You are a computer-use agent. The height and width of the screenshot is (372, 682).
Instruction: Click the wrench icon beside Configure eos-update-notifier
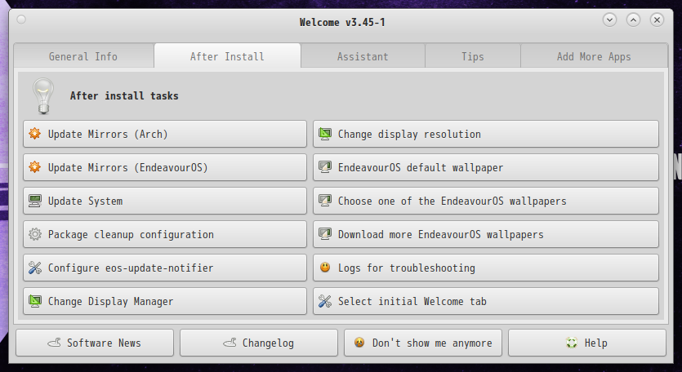coord(35,268)
